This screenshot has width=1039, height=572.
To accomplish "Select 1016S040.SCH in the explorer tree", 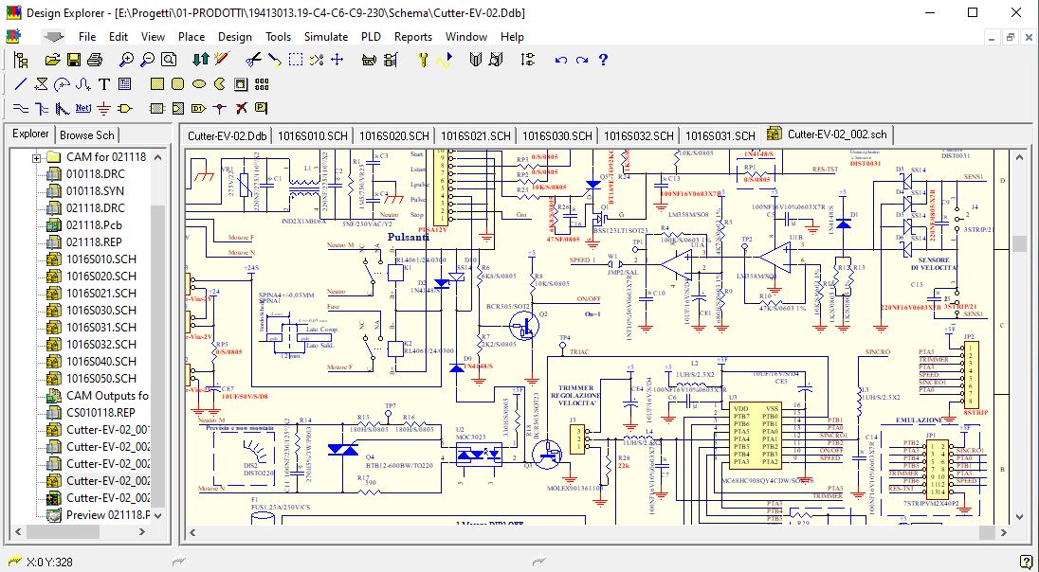I will [x=100, y=362].
